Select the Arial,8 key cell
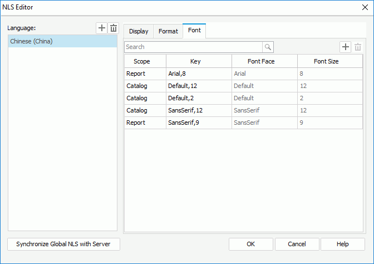The image size is (374, 264). point(199,74)
